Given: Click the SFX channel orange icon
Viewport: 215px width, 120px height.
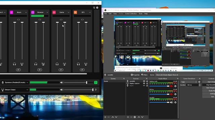Looking at the screenshot, I should [75, 12].
